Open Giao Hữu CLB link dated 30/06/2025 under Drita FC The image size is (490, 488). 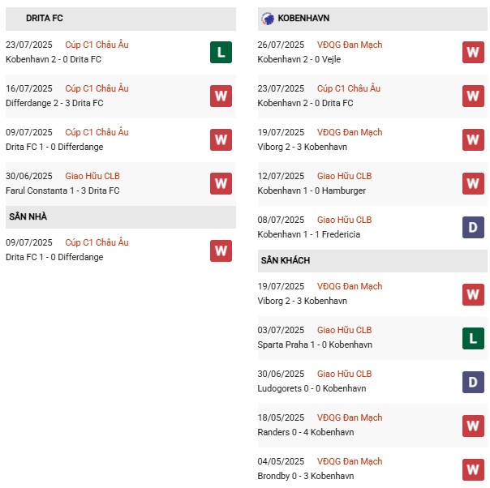coord(92,176)
